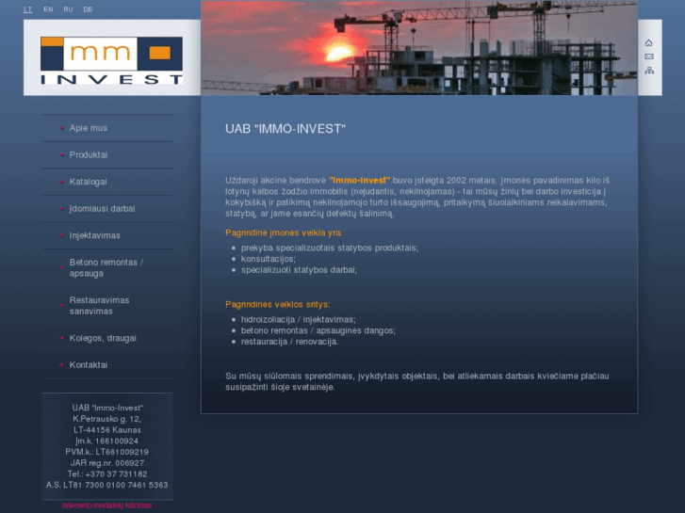The image size is (685, 513).
Task: Open the Apie mus menu item
Action: point(89,128)
